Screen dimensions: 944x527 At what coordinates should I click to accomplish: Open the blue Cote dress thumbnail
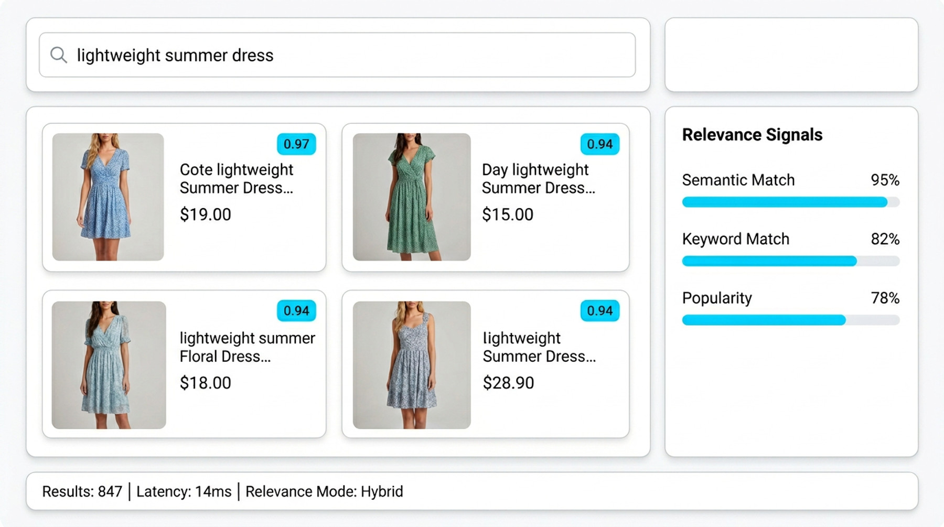point(108,197)
